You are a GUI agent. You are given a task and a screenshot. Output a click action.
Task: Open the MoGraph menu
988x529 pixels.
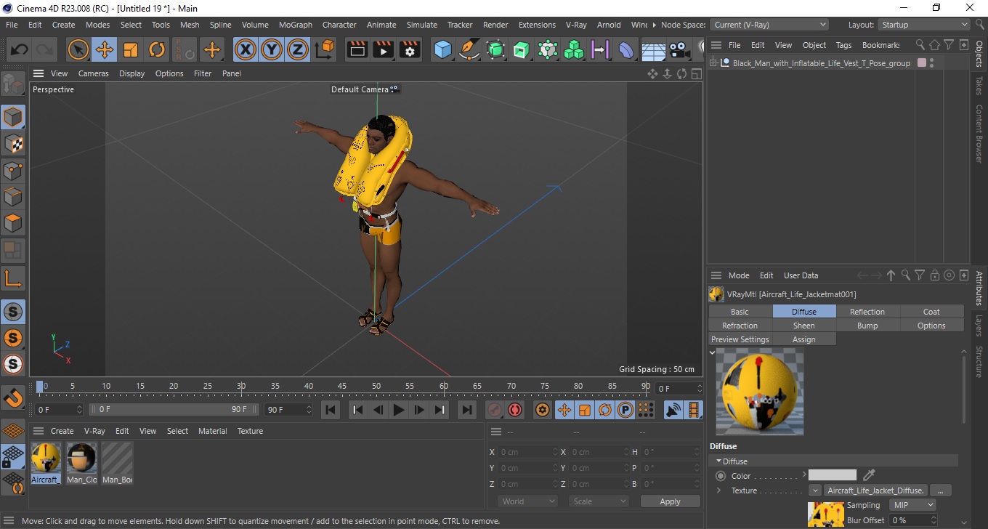point(295,25)
